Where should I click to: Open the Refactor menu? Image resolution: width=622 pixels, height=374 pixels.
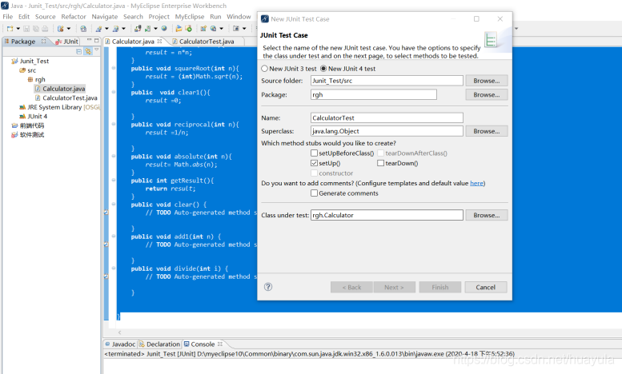coord(74,17)
